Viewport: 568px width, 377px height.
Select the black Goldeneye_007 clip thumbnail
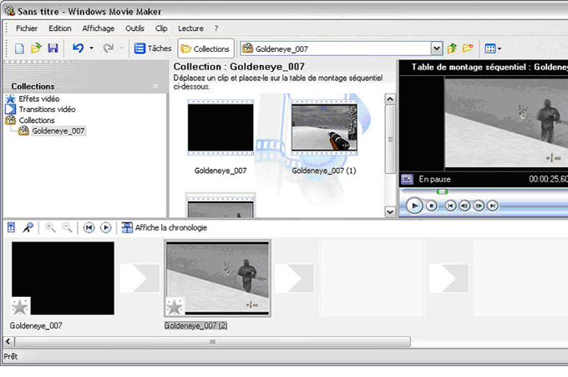click(221, 128)
